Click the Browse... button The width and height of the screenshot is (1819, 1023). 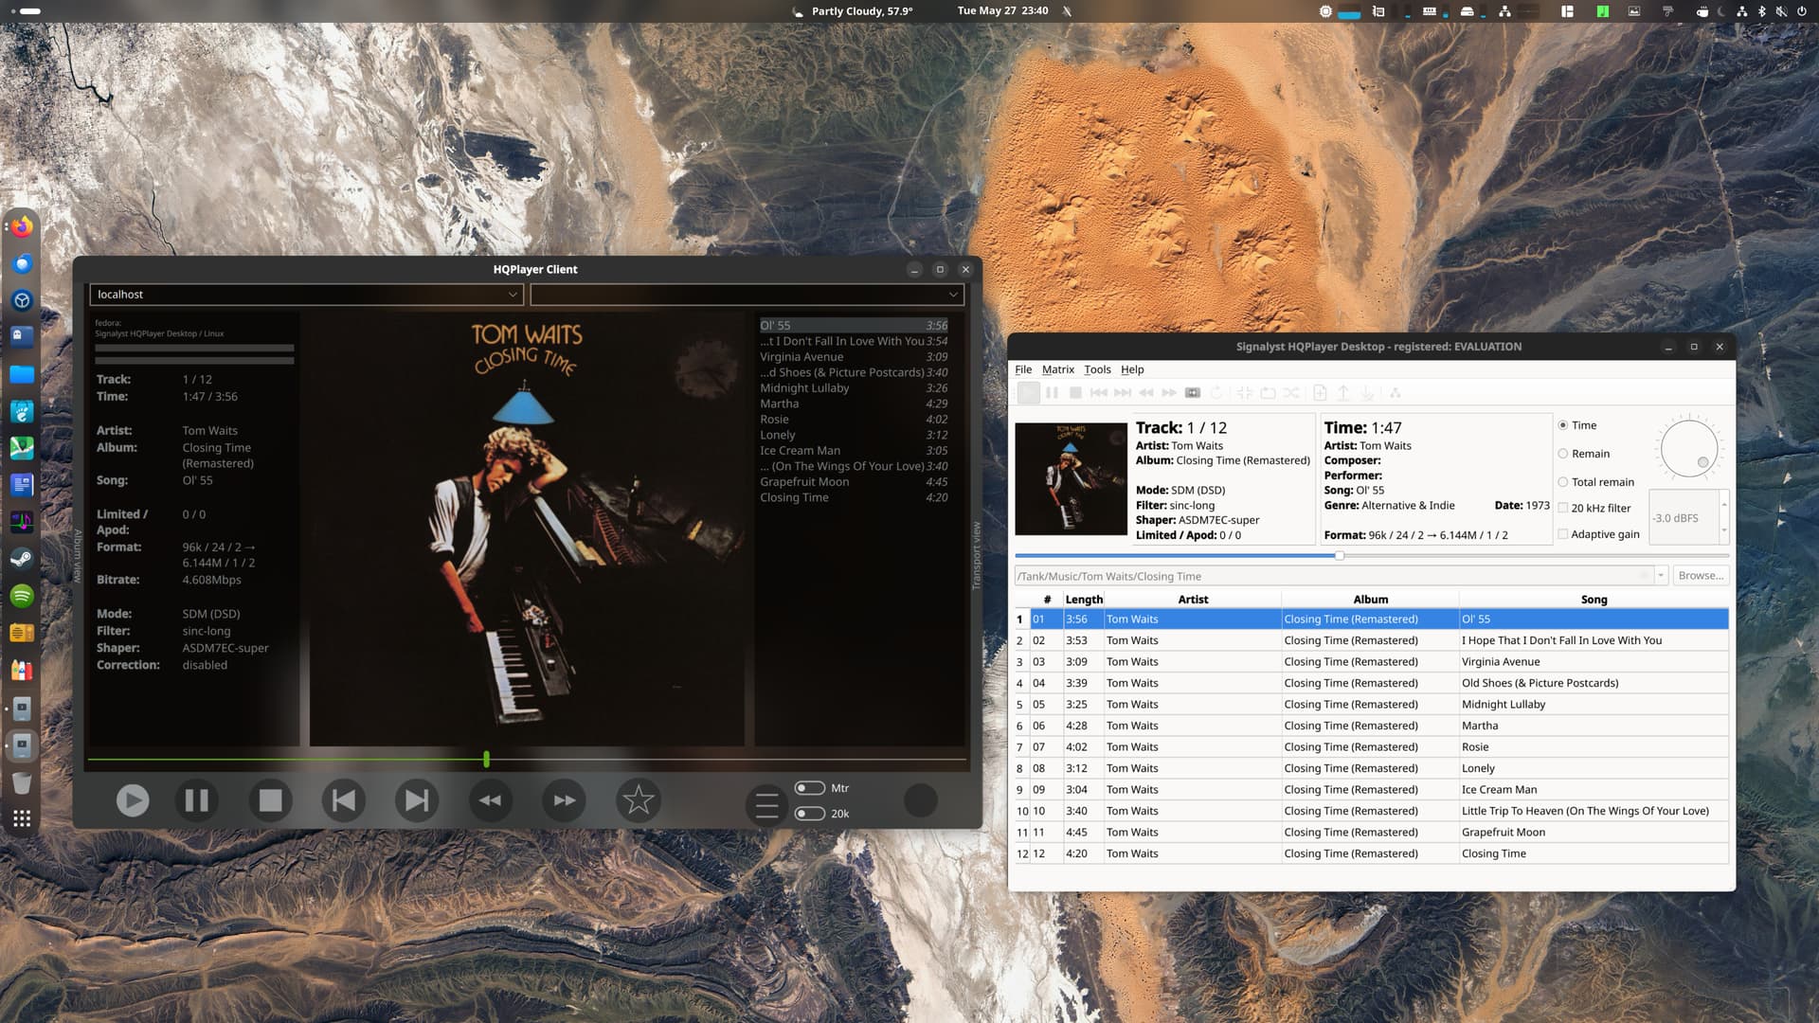point(1701,576)
